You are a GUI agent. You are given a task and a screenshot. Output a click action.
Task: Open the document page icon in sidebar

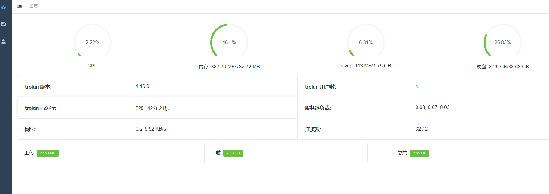(3, 24)
